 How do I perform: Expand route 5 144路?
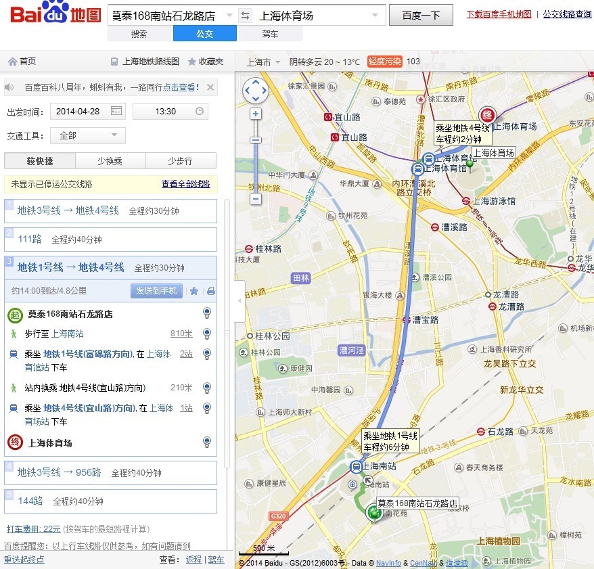[x=111, y=501]
